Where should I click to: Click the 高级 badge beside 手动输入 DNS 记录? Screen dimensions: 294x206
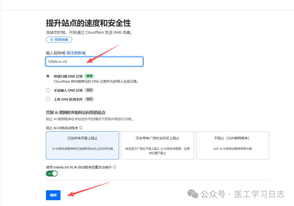coord(89,90)
